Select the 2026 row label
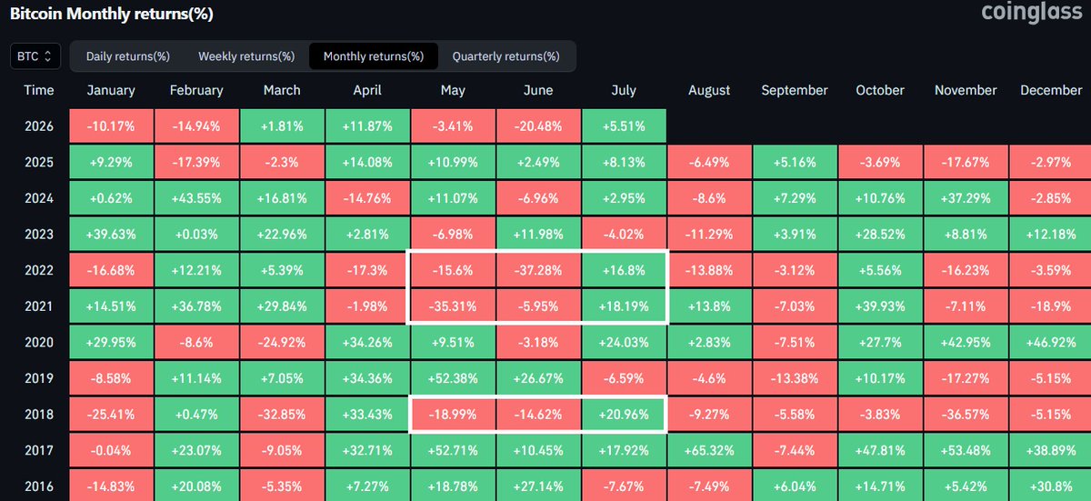Viewport: 1091px width, 501px height. (39, 125)
